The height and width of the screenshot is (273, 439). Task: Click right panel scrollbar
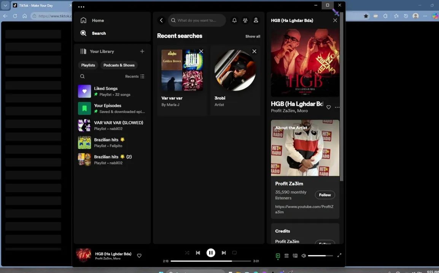pyautogui.click(x=342, y=96)
